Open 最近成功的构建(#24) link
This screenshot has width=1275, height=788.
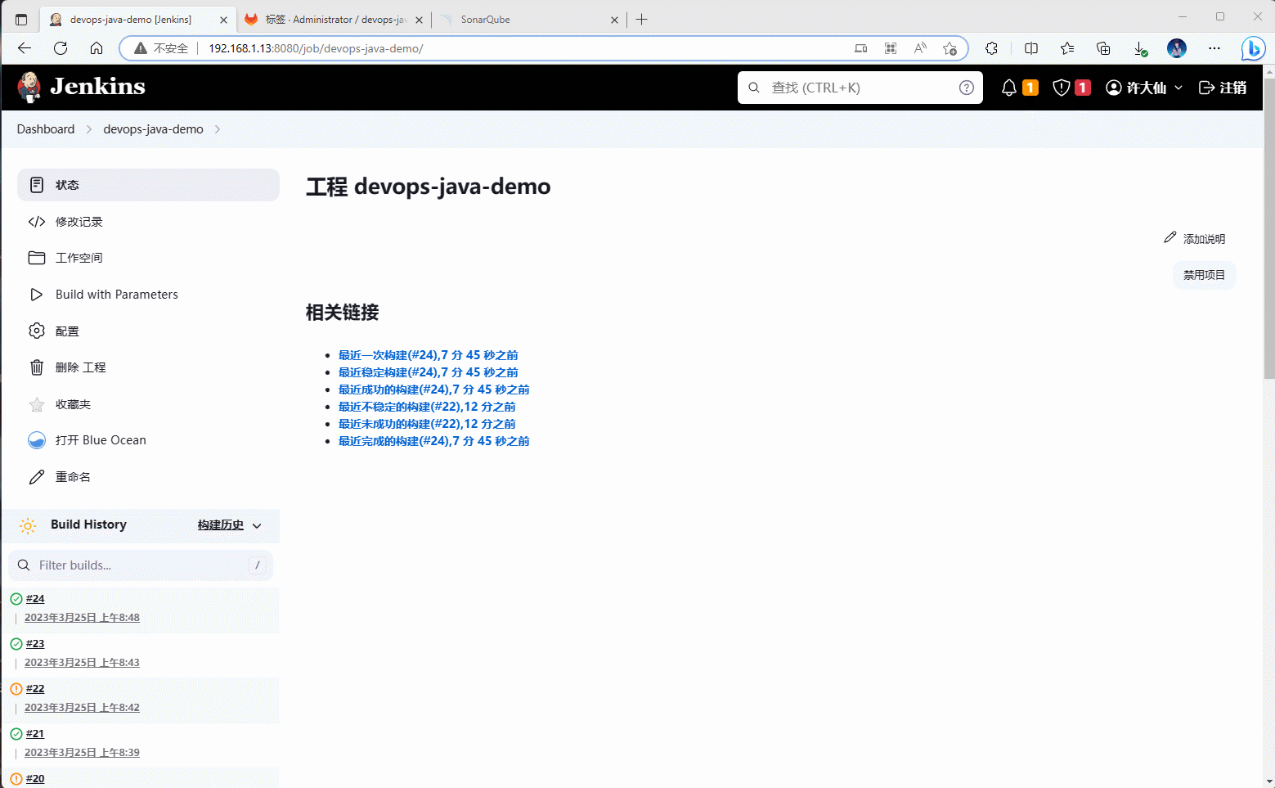(x=433, y=389)
